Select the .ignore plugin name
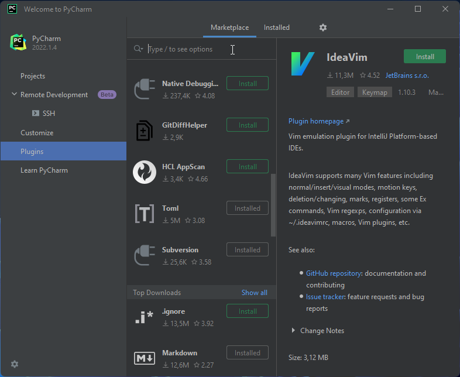Viewport: 460px width, 377px height. pyautogui.click(x=173, y=311)
